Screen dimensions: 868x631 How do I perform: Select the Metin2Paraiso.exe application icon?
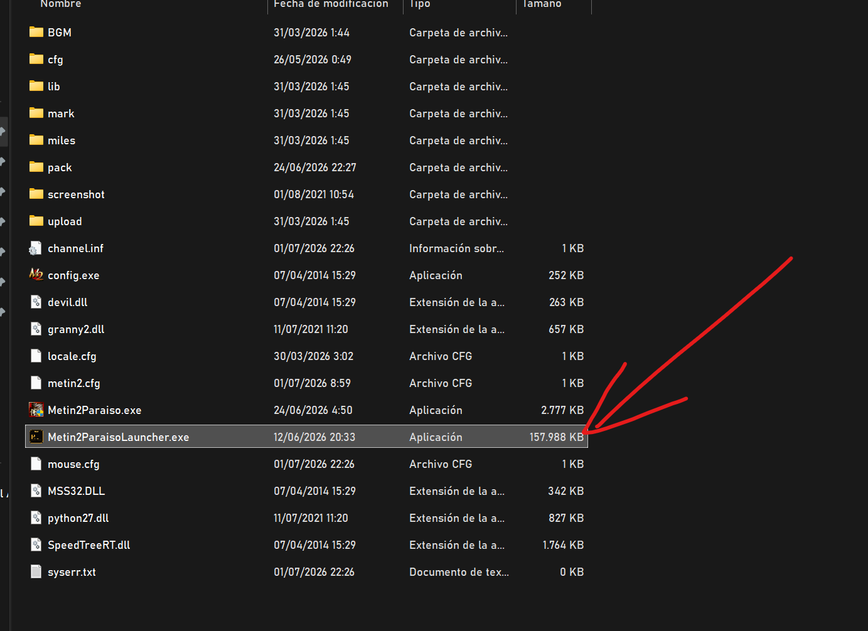36,410
